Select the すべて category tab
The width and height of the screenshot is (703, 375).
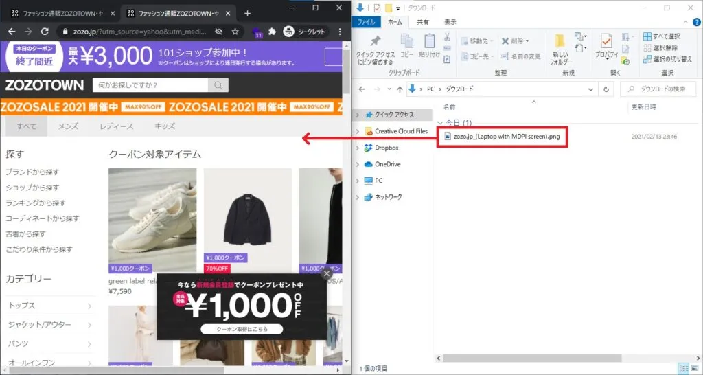click(27, 126)
